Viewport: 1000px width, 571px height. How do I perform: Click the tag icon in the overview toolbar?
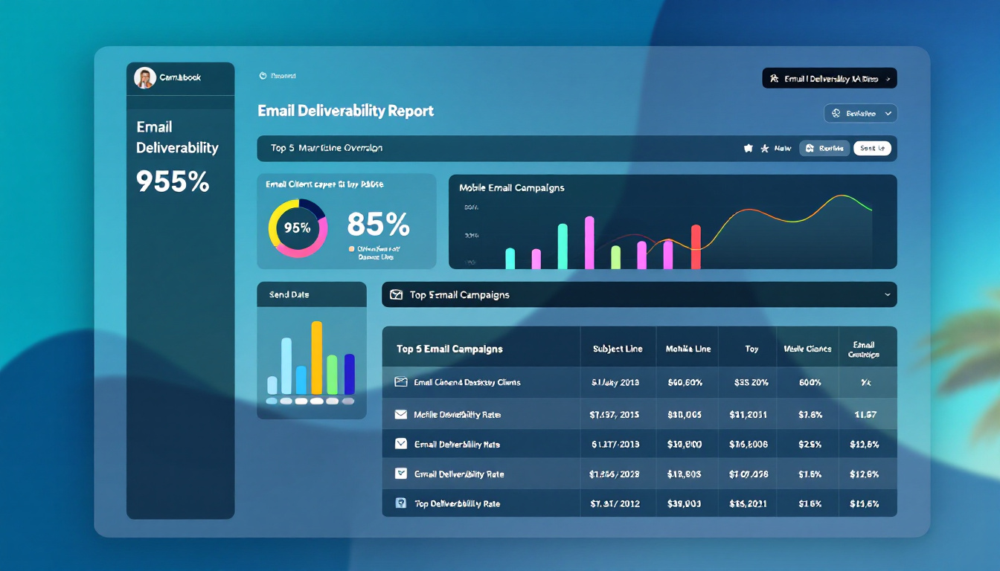point(749,149)
